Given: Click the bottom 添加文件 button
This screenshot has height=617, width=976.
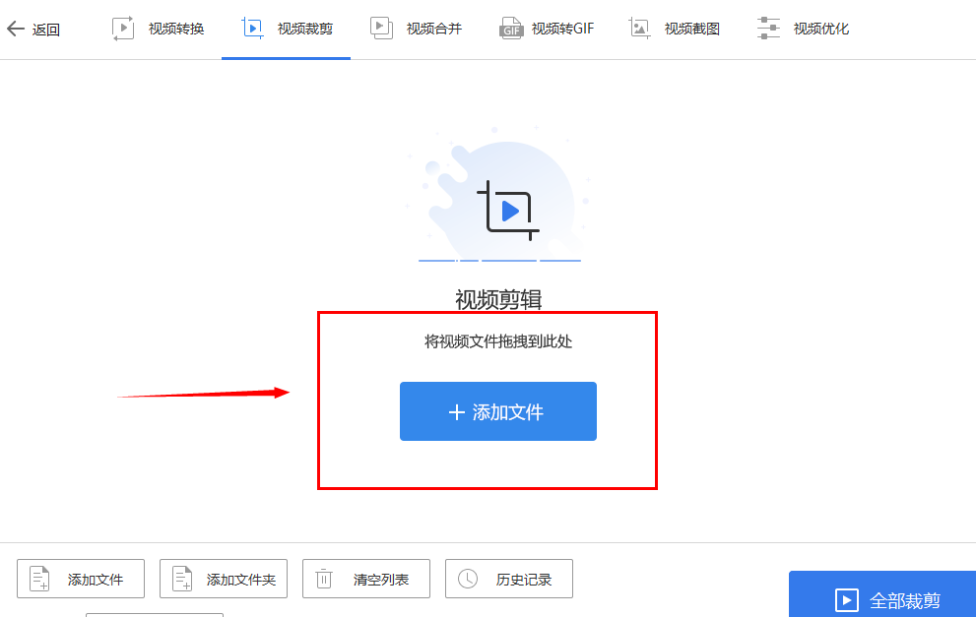Looking at the screenshot, I should (x=81, y=579).
